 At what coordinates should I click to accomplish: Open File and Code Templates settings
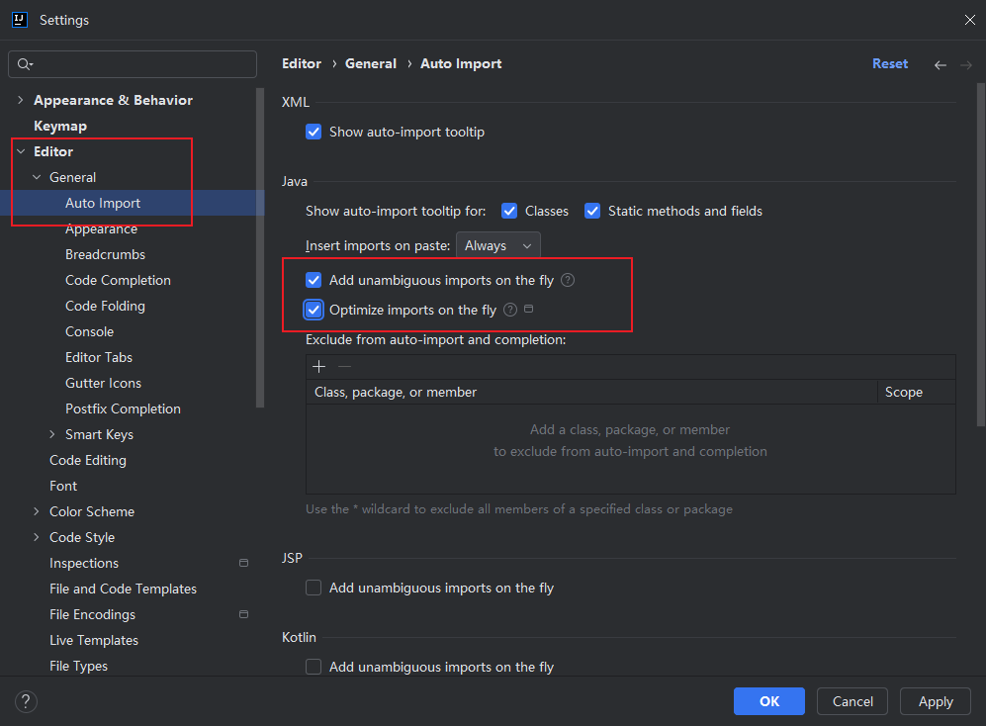(x=124, y=589)
